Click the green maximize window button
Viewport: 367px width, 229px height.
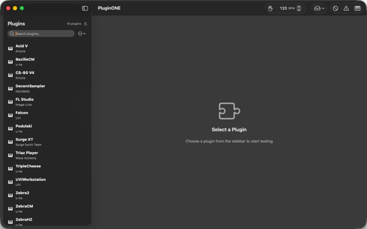click(x=22, y=8)
